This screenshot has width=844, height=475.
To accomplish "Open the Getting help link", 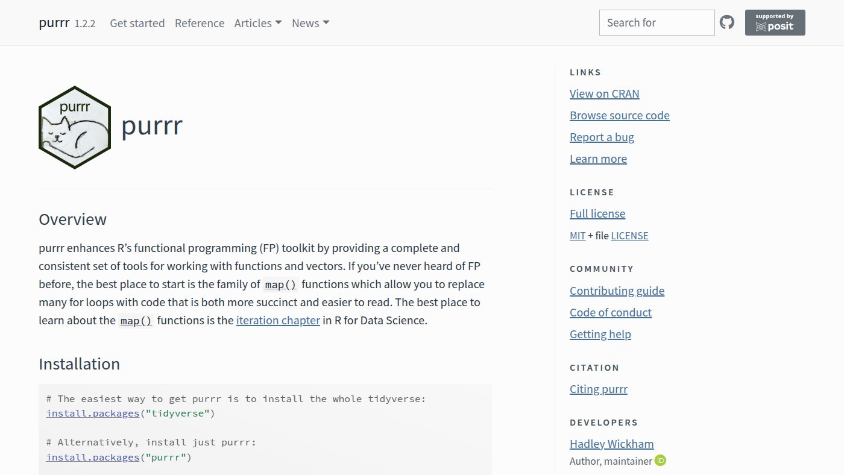I will click(600, 334).
